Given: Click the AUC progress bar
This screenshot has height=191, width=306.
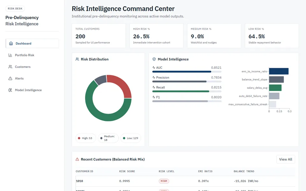Looking at the screenshot, I should 187,72.
